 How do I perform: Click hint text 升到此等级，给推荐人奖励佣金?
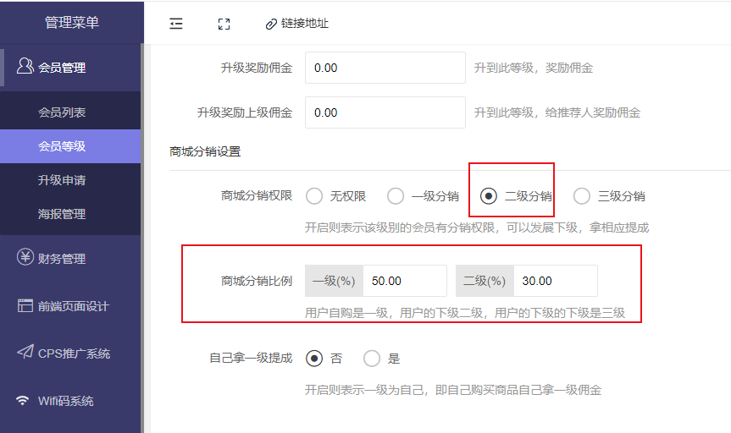[x=557, y=112]
